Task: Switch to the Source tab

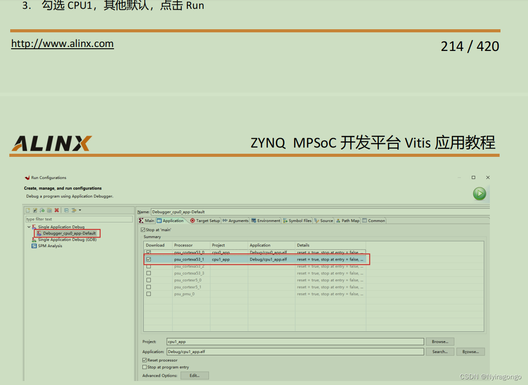Action: click(323, 221)
